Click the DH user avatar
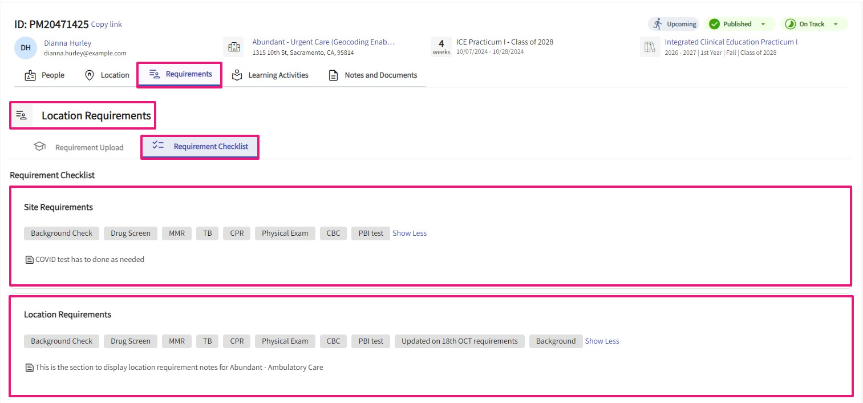This screenshot has width=863, height=403. coord(26,48)
